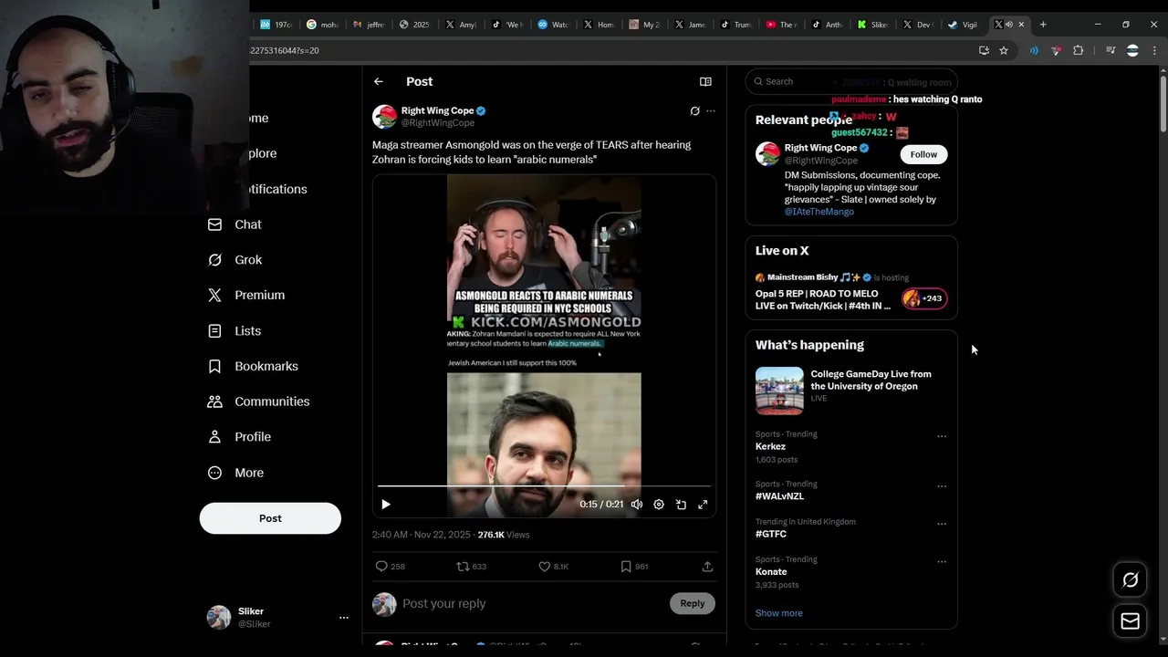
Task: Open options for the #GTFC trend
Action: [x=942, y=524]
